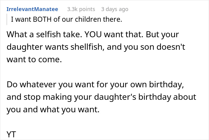The width and height of the screenshot is (209, 140).
Task: Click the word 'son' in the comment
Action: click(137, 48)
